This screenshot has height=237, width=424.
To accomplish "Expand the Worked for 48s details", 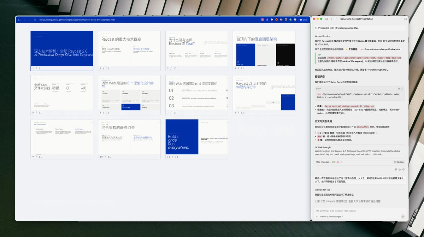I will [324, 190].
